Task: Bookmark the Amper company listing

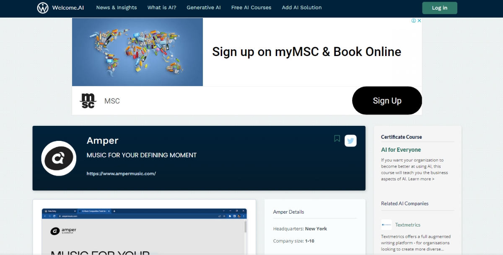Action: pos(337,139)
